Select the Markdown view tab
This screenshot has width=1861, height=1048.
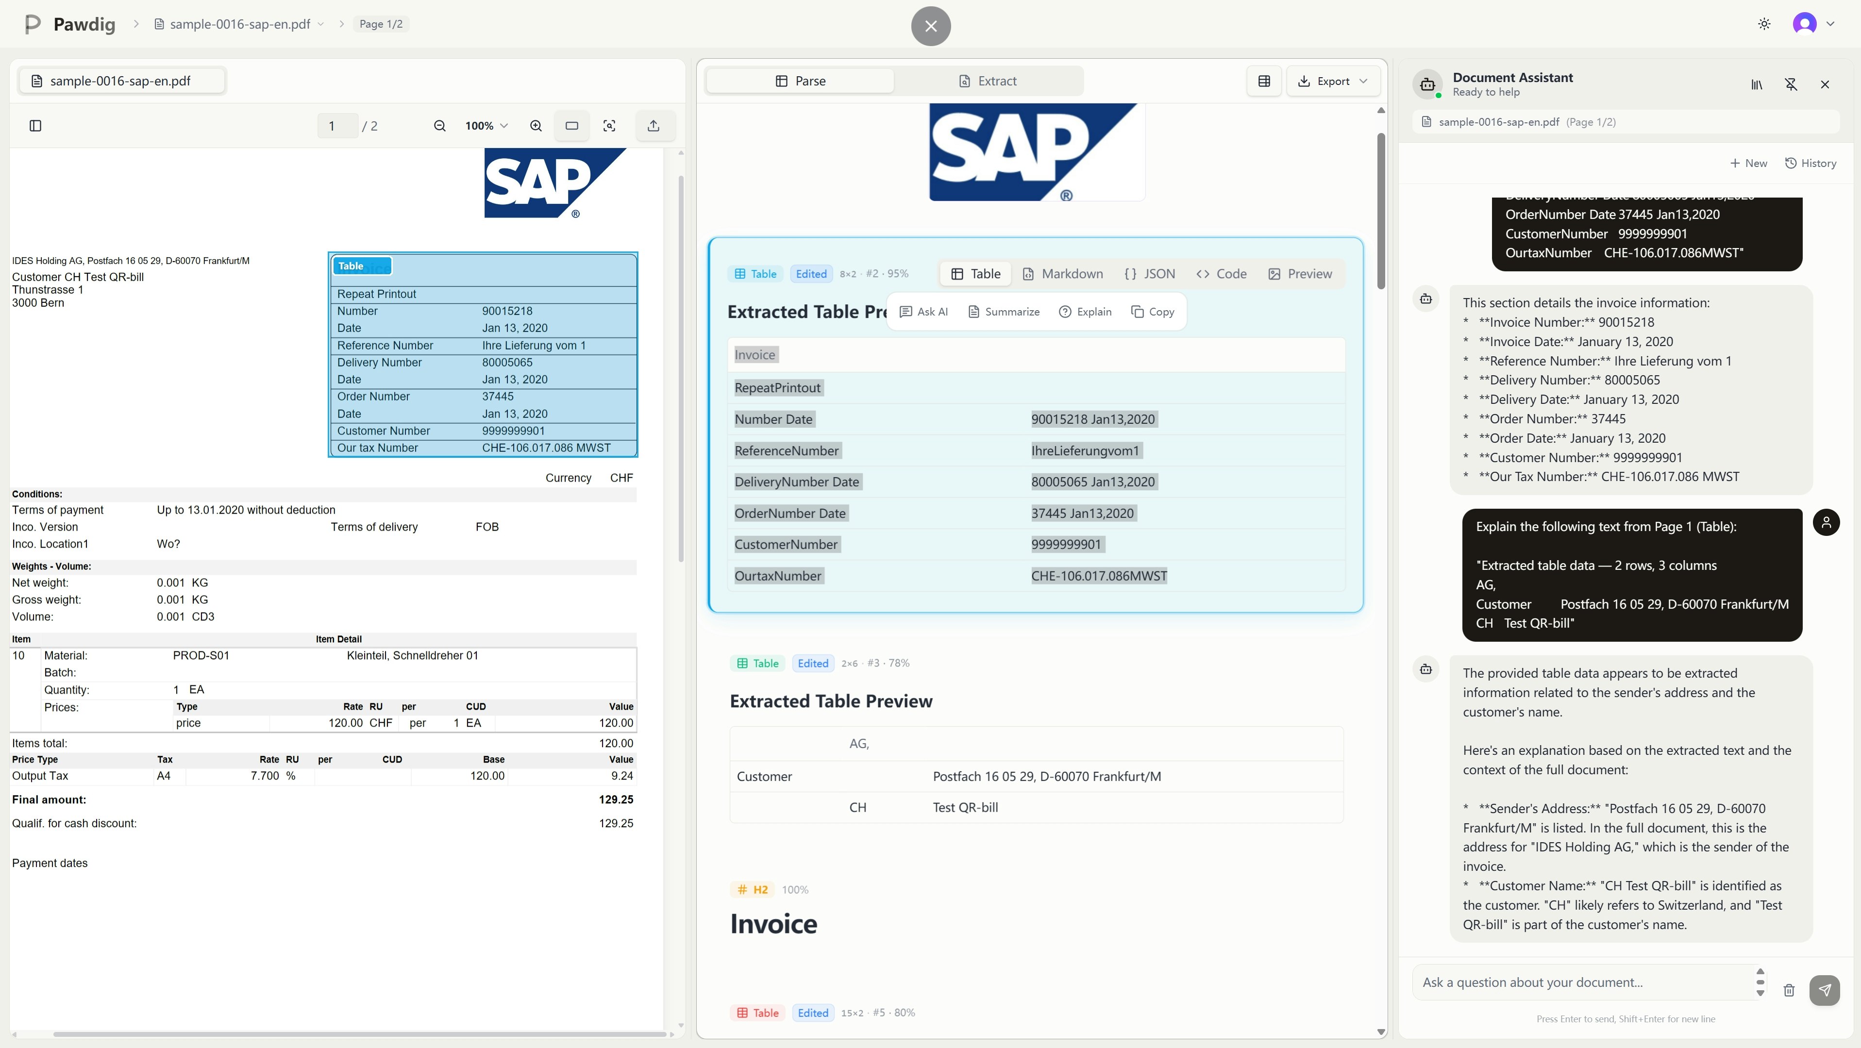1063,274
